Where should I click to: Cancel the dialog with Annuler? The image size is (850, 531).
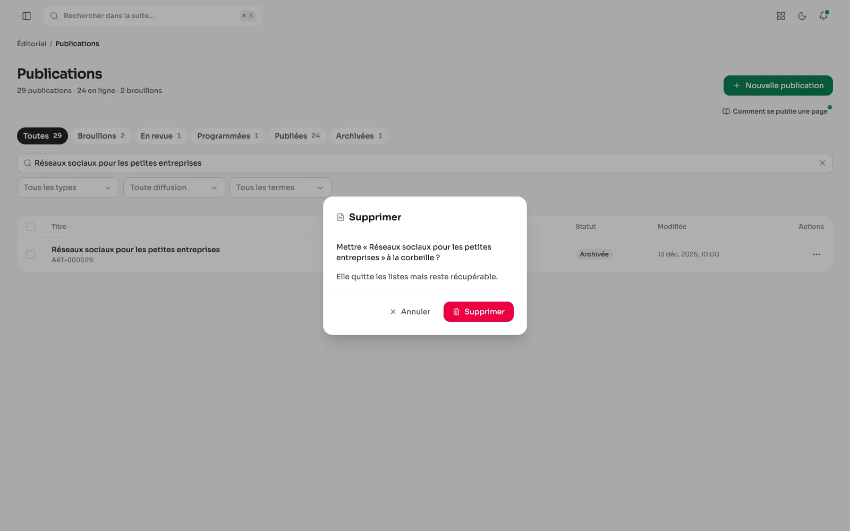pos(410,312)
